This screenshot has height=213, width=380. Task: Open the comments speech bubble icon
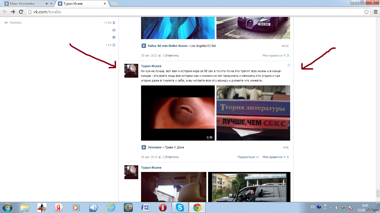point(114,37)
